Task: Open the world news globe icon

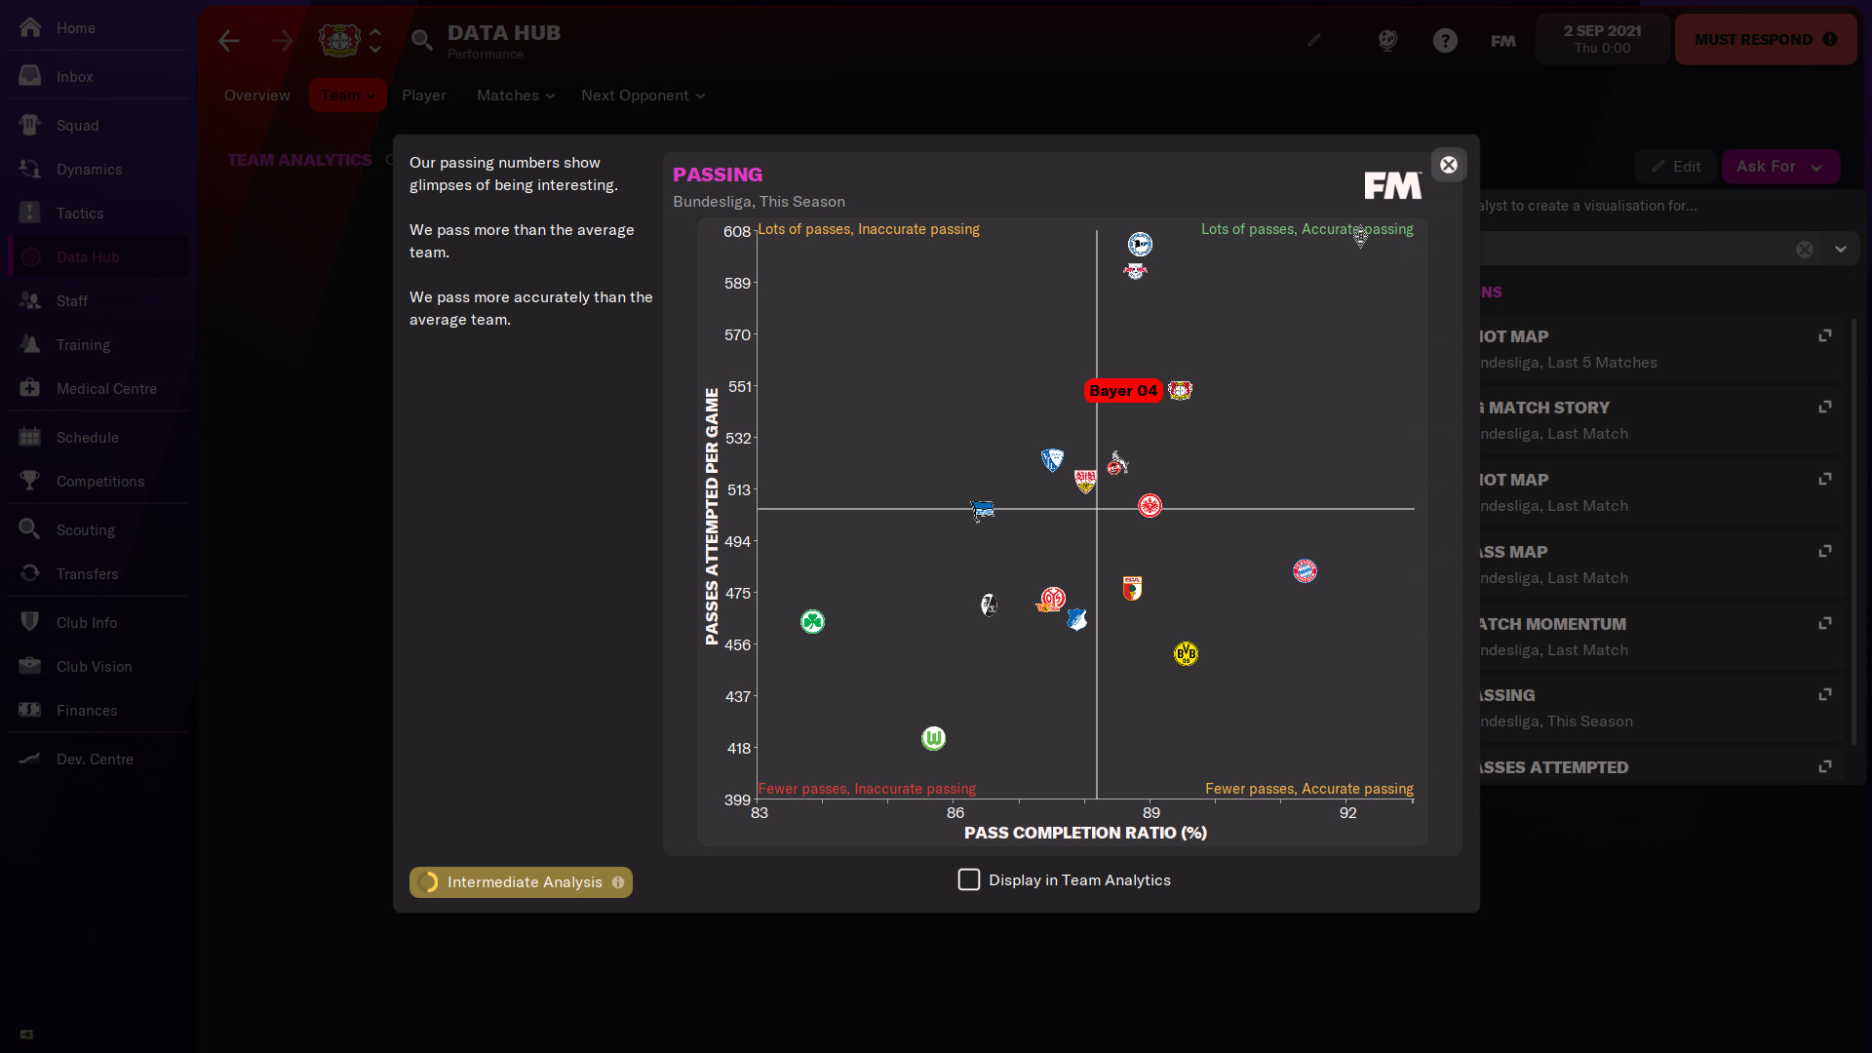Action: [x=1387, y=40]
